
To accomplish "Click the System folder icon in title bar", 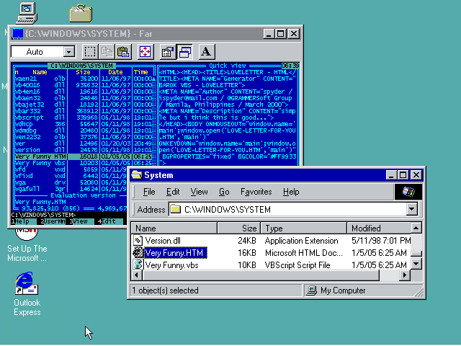I will pos(137,174).
